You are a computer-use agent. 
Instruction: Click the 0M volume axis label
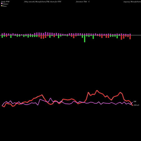coord(135,102)
